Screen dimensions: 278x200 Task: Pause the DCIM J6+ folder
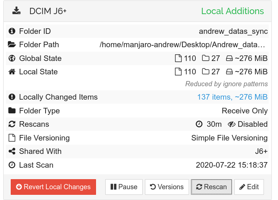(x=124, y=187)
